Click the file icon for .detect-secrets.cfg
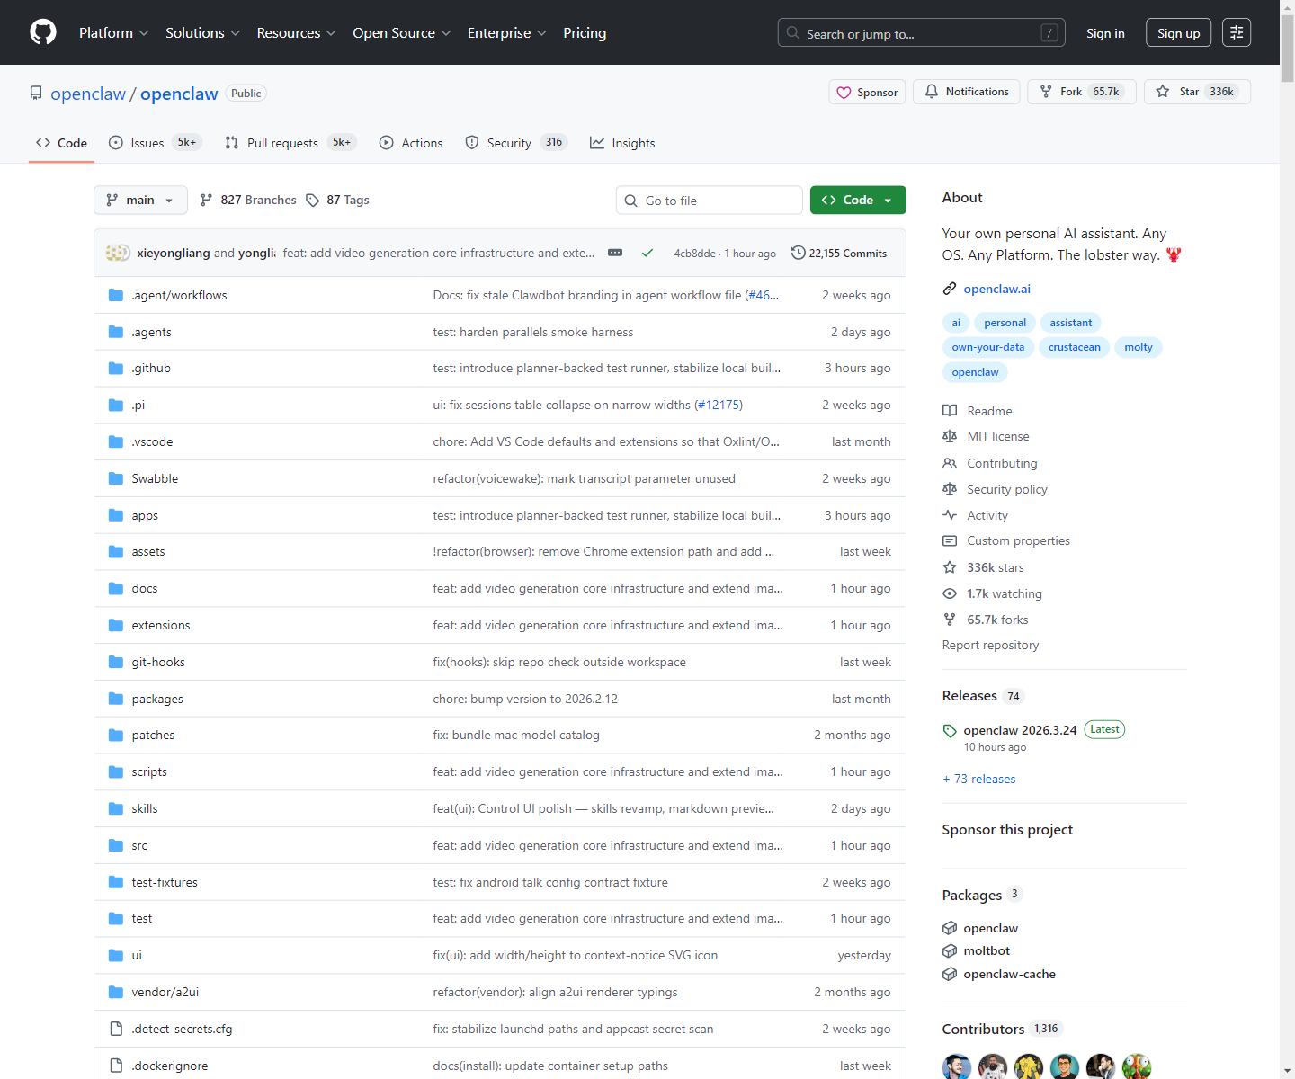This screenshot has height=1079, width=1295. [x=116, y=1029]
